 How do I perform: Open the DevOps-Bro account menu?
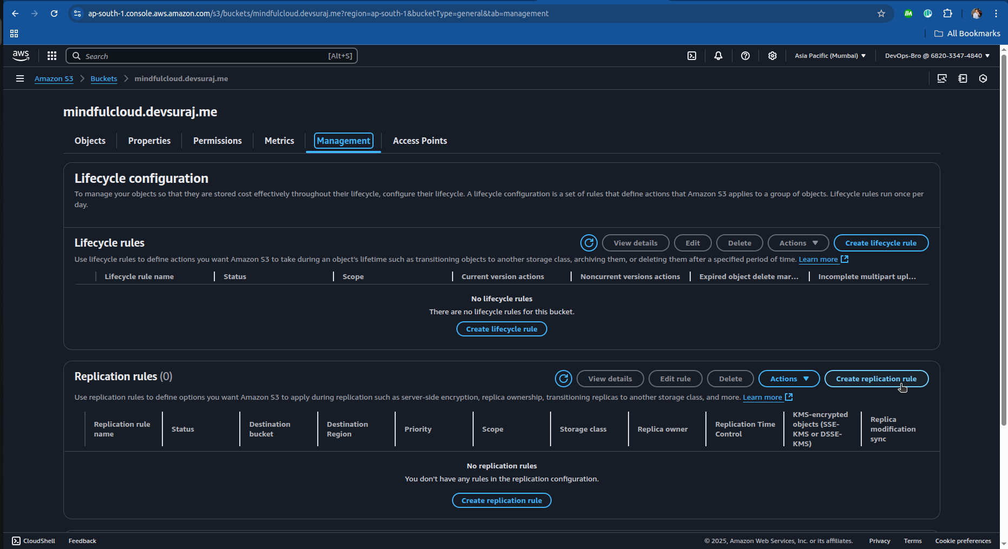[x=937, y=56]
